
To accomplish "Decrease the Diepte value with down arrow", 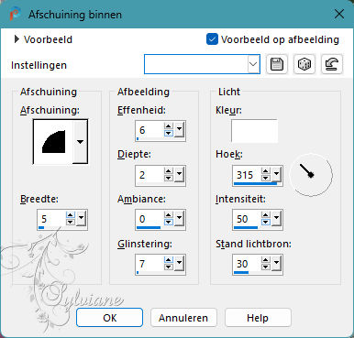I will pyautogui.click(x=168, y=178).
